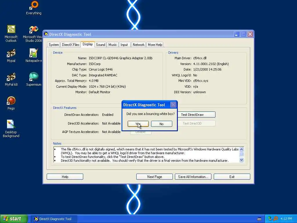This screenshot has width=297, height=223.
Task: Open Desktop Background icon
Action: pyautogui.click(x=11, y=129)
